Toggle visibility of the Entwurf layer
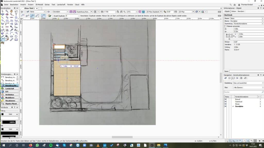Image resolution: width=264 pixels, height=148 pixels. (226, 99)
